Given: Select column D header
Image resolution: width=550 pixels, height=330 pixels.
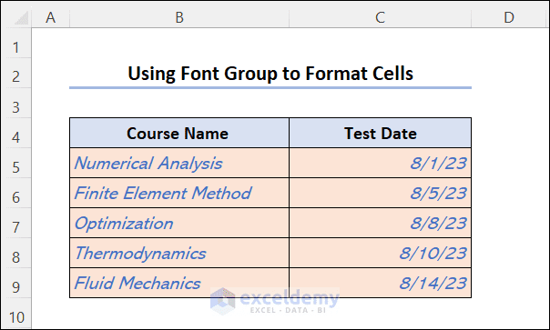Looking at the screenshot, I should [x=509, y=17].
